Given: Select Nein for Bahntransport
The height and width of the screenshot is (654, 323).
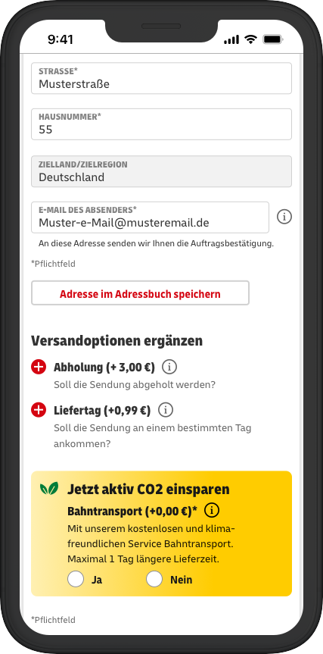Looking at the screenshot, I should tap(154, 579).
